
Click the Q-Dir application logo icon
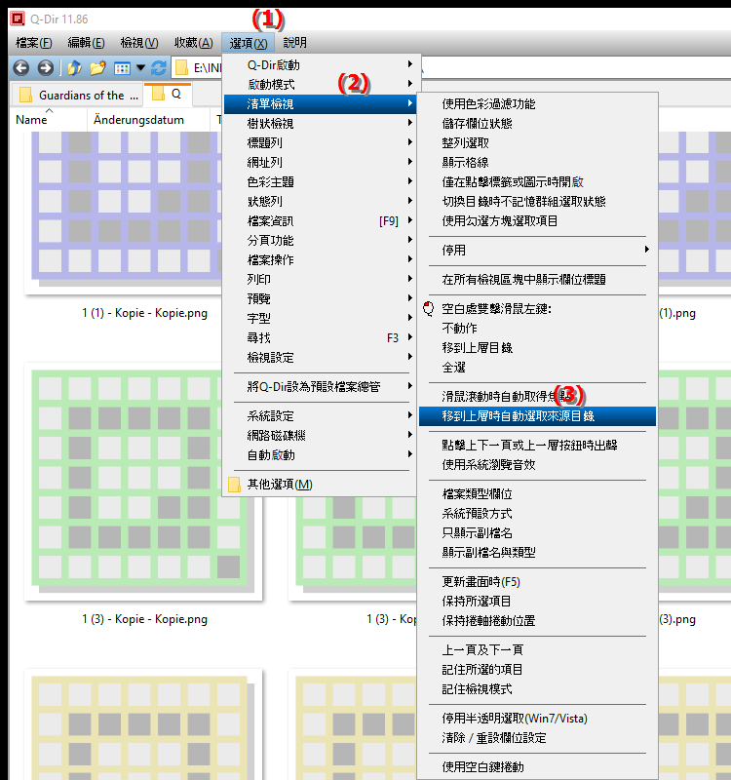(x=18, y=19)
